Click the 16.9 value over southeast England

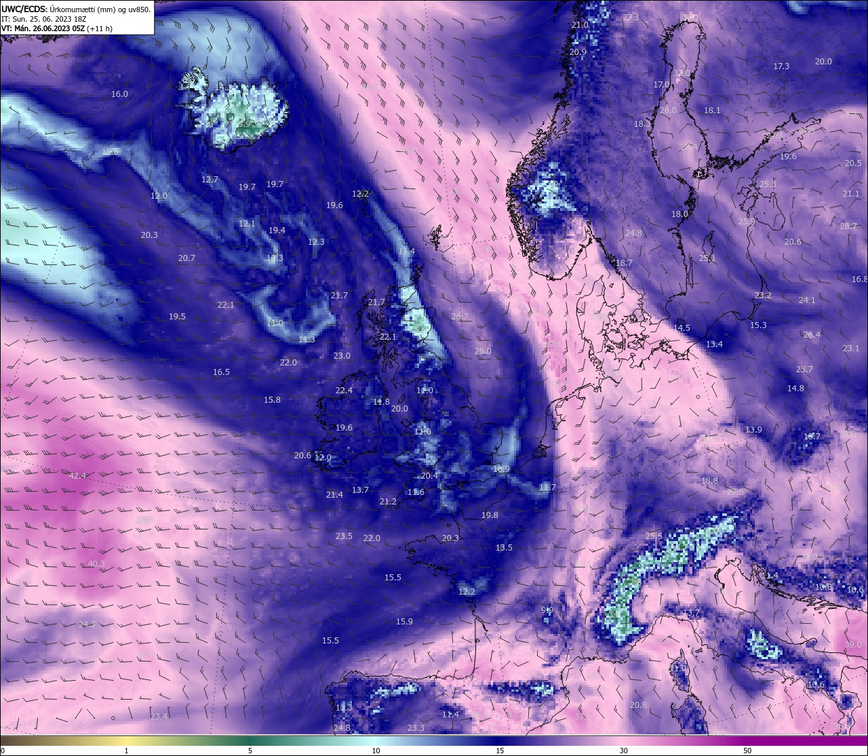tap(501, 469)
